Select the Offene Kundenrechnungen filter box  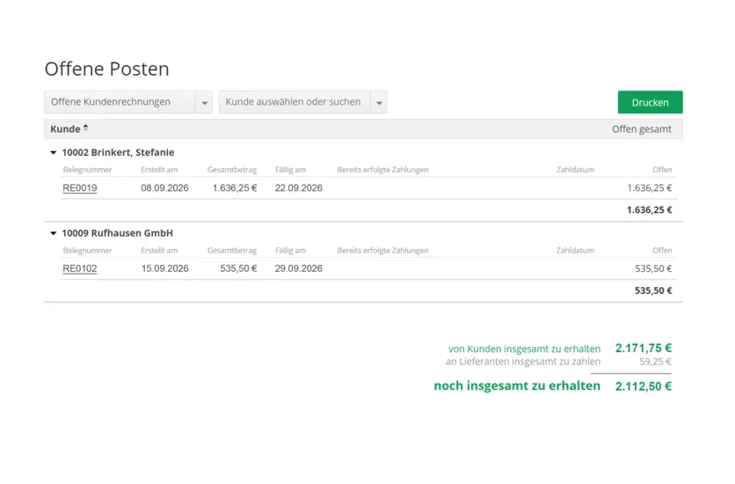119,102
